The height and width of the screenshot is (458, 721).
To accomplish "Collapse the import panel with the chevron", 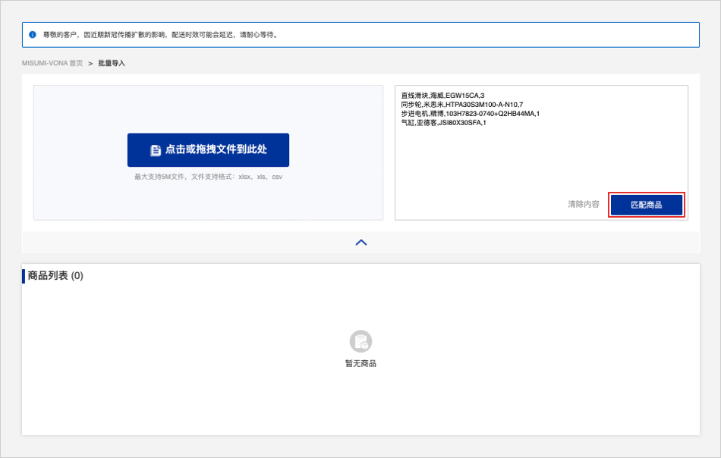I will tap(361, 242).
